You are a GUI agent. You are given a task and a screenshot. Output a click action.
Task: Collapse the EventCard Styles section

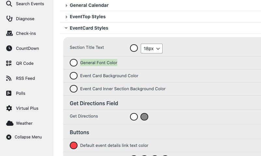coord(66,28)
